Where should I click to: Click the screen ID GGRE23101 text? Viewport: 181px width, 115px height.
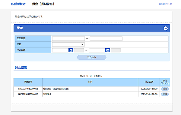[x=166, y=4]
